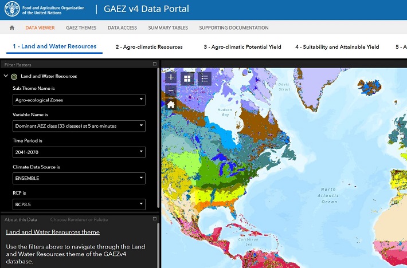Open Supporting Documentation page
407x268 pixels.
coord(234,27)
